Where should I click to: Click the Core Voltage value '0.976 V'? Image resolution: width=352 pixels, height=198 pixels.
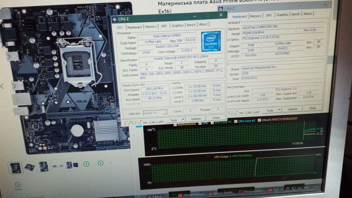tap(187, 51)
